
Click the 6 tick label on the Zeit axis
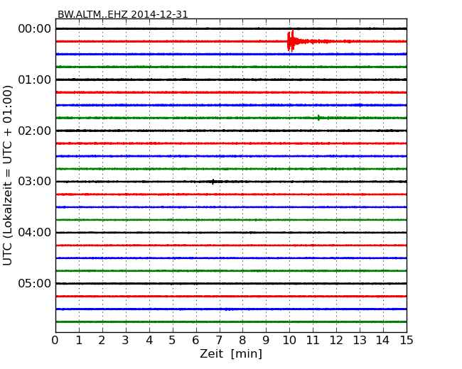point(195,341)
